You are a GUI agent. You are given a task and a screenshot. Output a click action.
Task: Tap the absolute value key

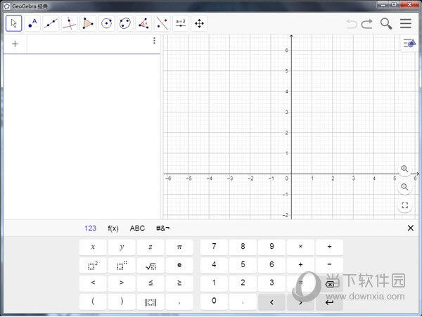tap(151, 302)
